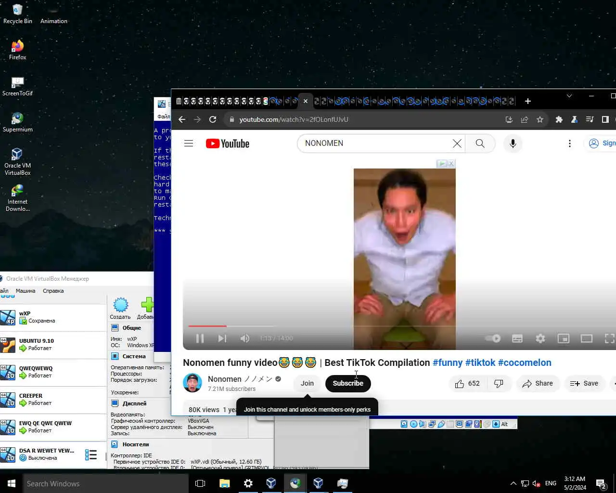Bookmark this page with the star
This screenshot has height=493, width=616.
point(540,119)
